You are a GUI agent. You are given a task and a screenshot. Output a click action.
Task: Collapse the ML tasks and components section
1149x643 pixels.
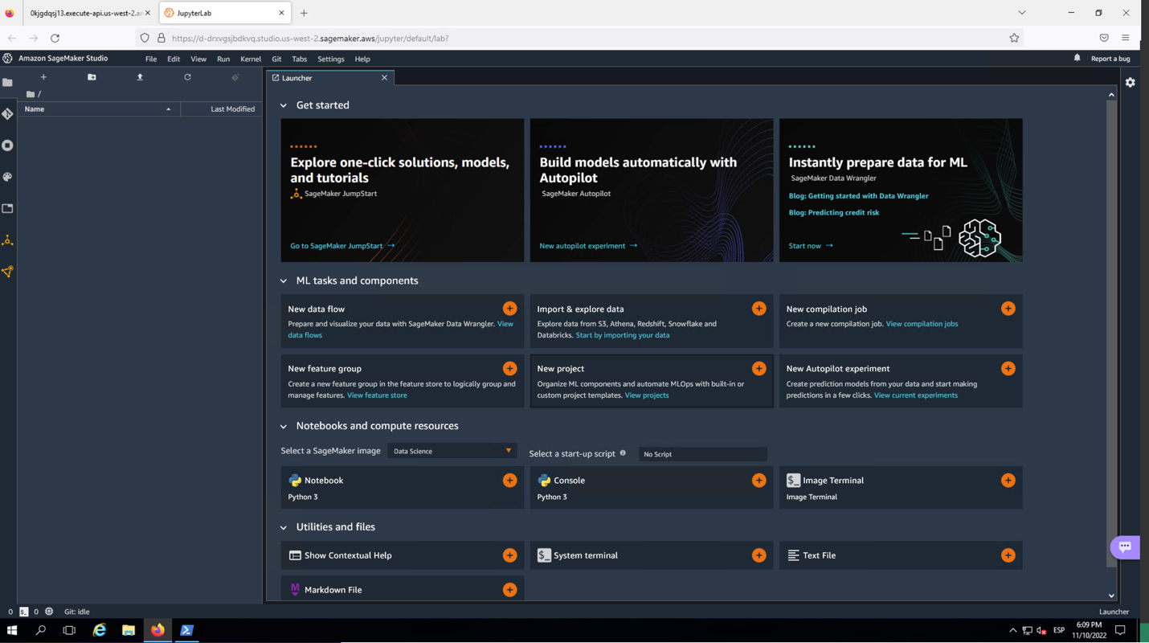pos(284,281)
